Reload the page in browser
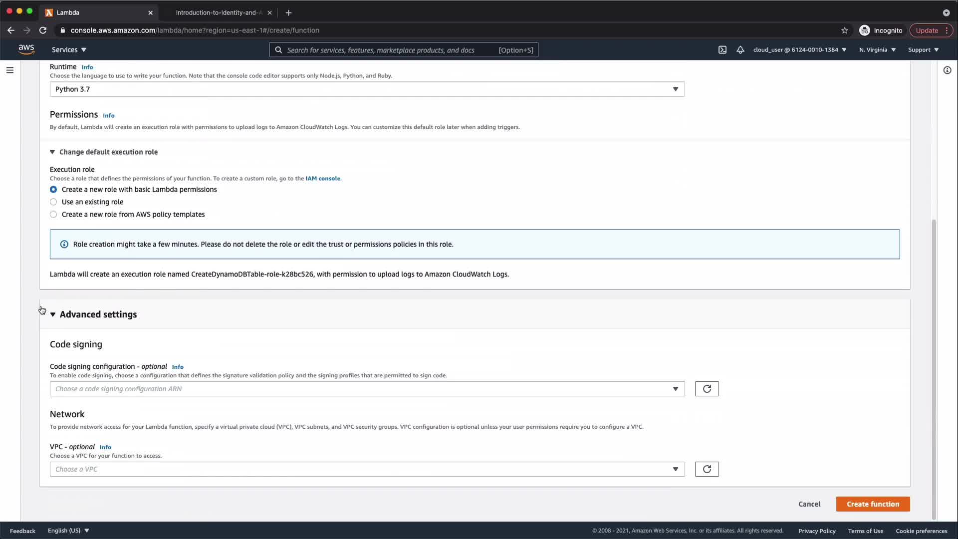 click(43, 30)
